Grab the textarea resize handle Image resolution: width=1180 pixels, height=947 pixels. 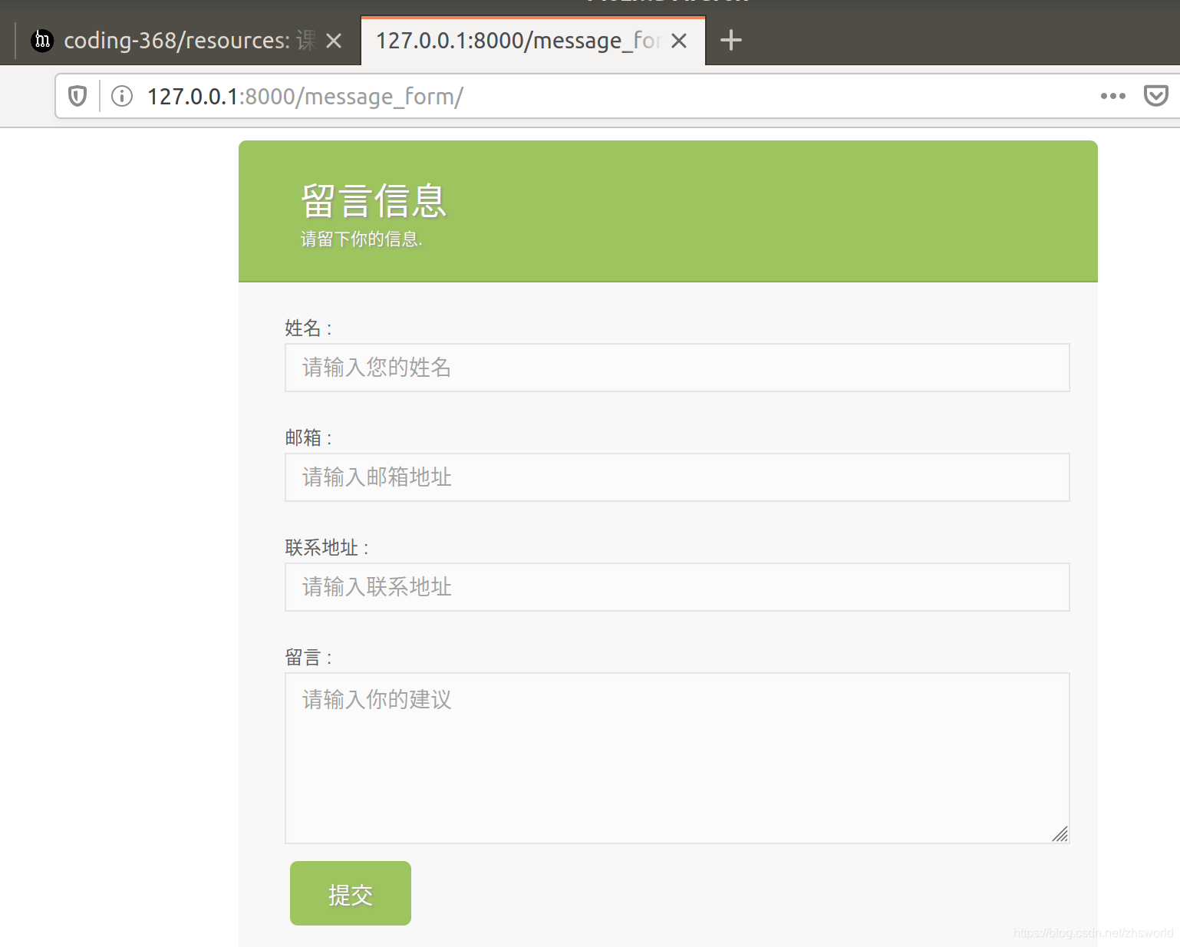click(x=1060, y=834)
